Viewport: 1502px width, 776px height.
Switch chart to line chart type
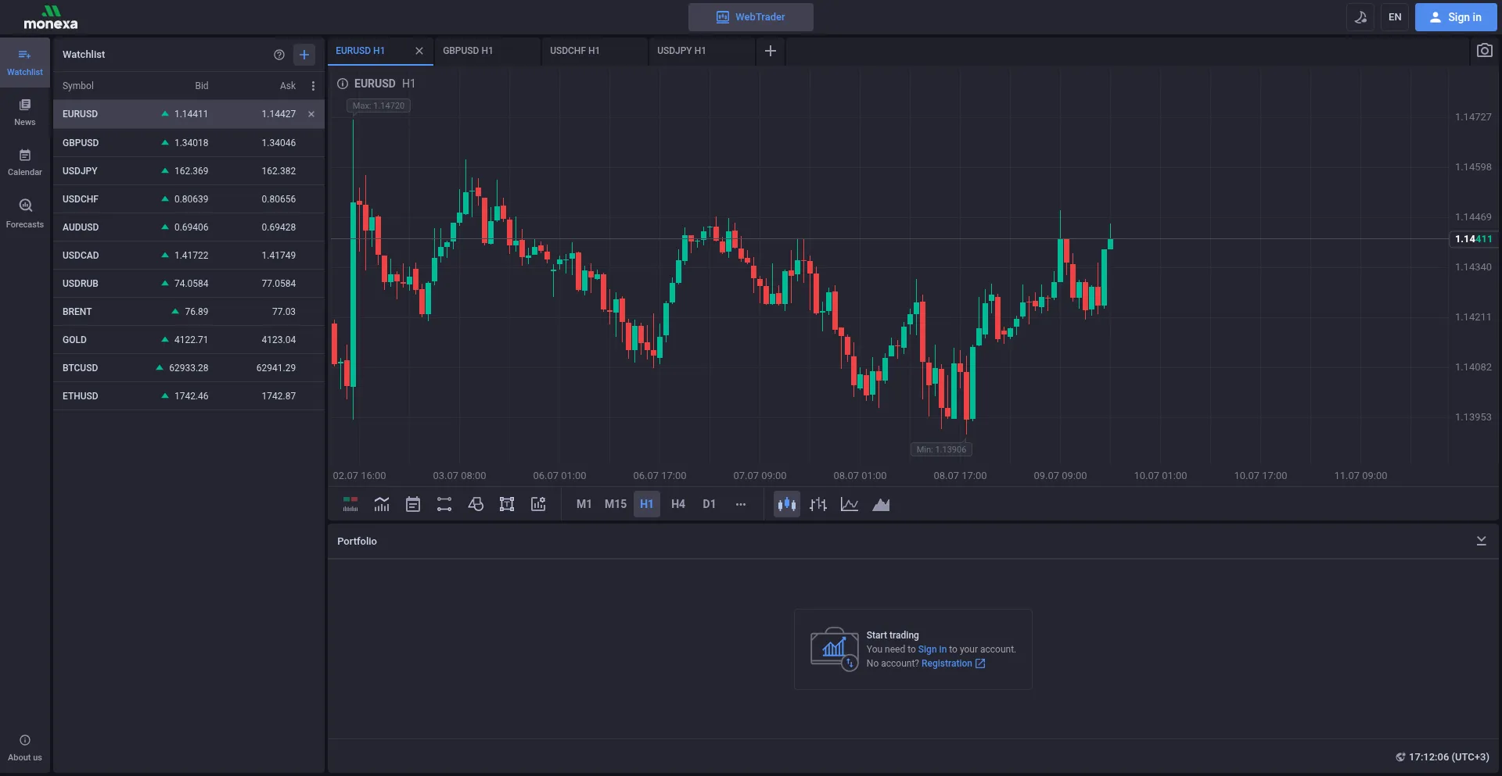pos(850,505)
